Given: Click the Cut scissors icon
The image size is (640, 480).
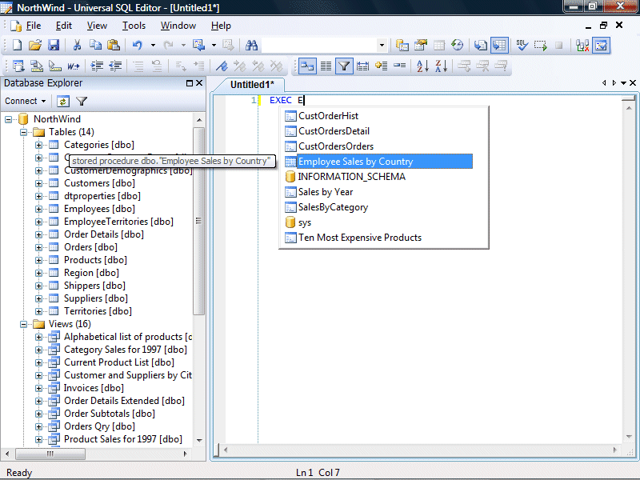Looking at the screenshot, I should (x=77, y=46).
